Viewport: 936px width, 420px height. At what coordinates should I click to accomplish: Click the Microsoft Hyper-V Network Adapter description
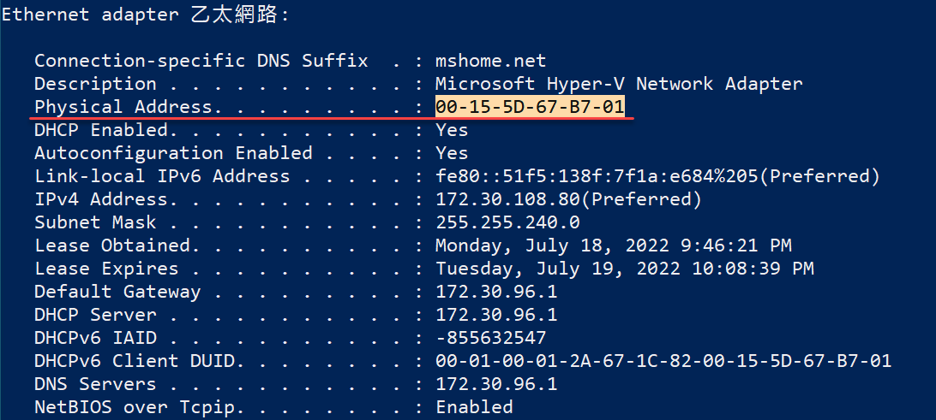619,84
